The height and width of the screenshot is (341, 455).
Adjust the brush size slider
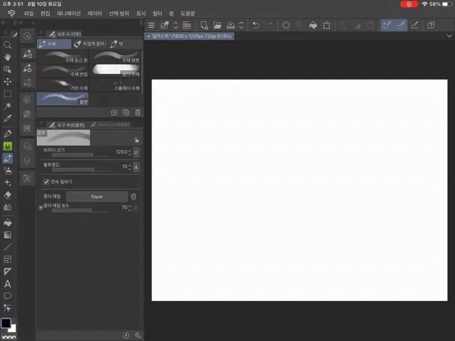(x=80, y=155)
